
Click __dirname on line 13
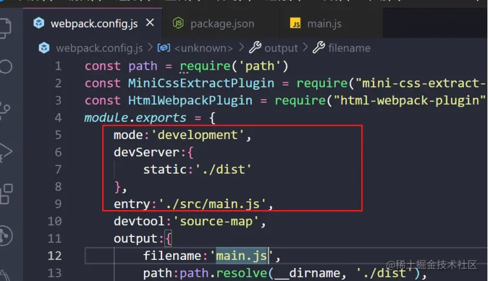click(x=307, y=273)
